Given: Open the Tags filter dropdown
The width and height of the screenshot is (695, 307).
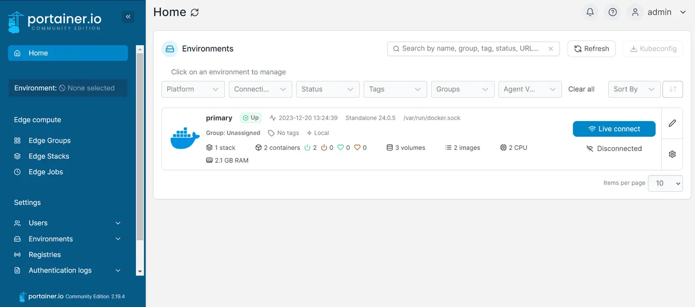Looking at the screenshot, I should pos(395,89).
